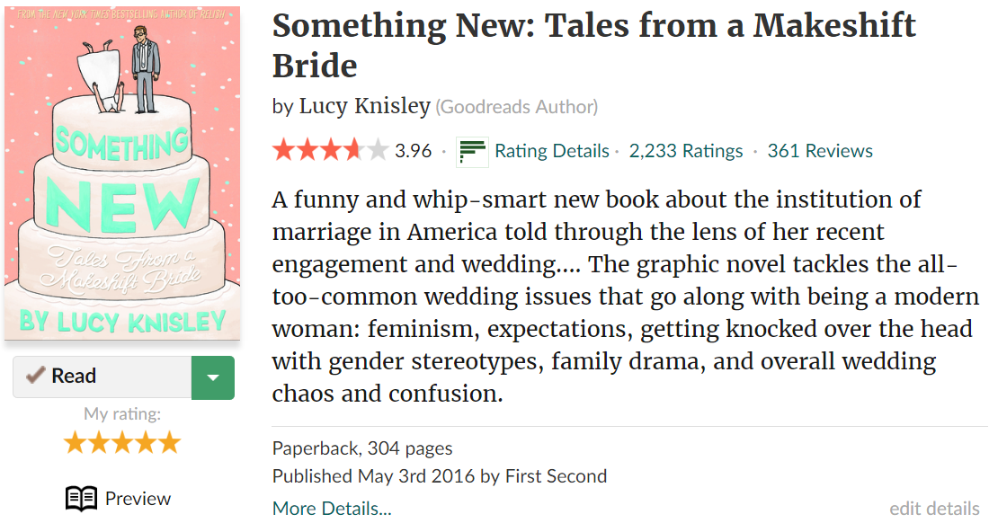Set my rating to five stars

pos(170,443)
